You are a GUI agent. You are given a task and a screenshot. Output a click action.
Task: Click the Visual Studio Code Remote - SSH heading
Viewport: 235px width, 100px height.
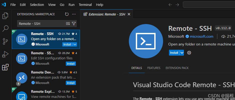[x=184, y=85]
